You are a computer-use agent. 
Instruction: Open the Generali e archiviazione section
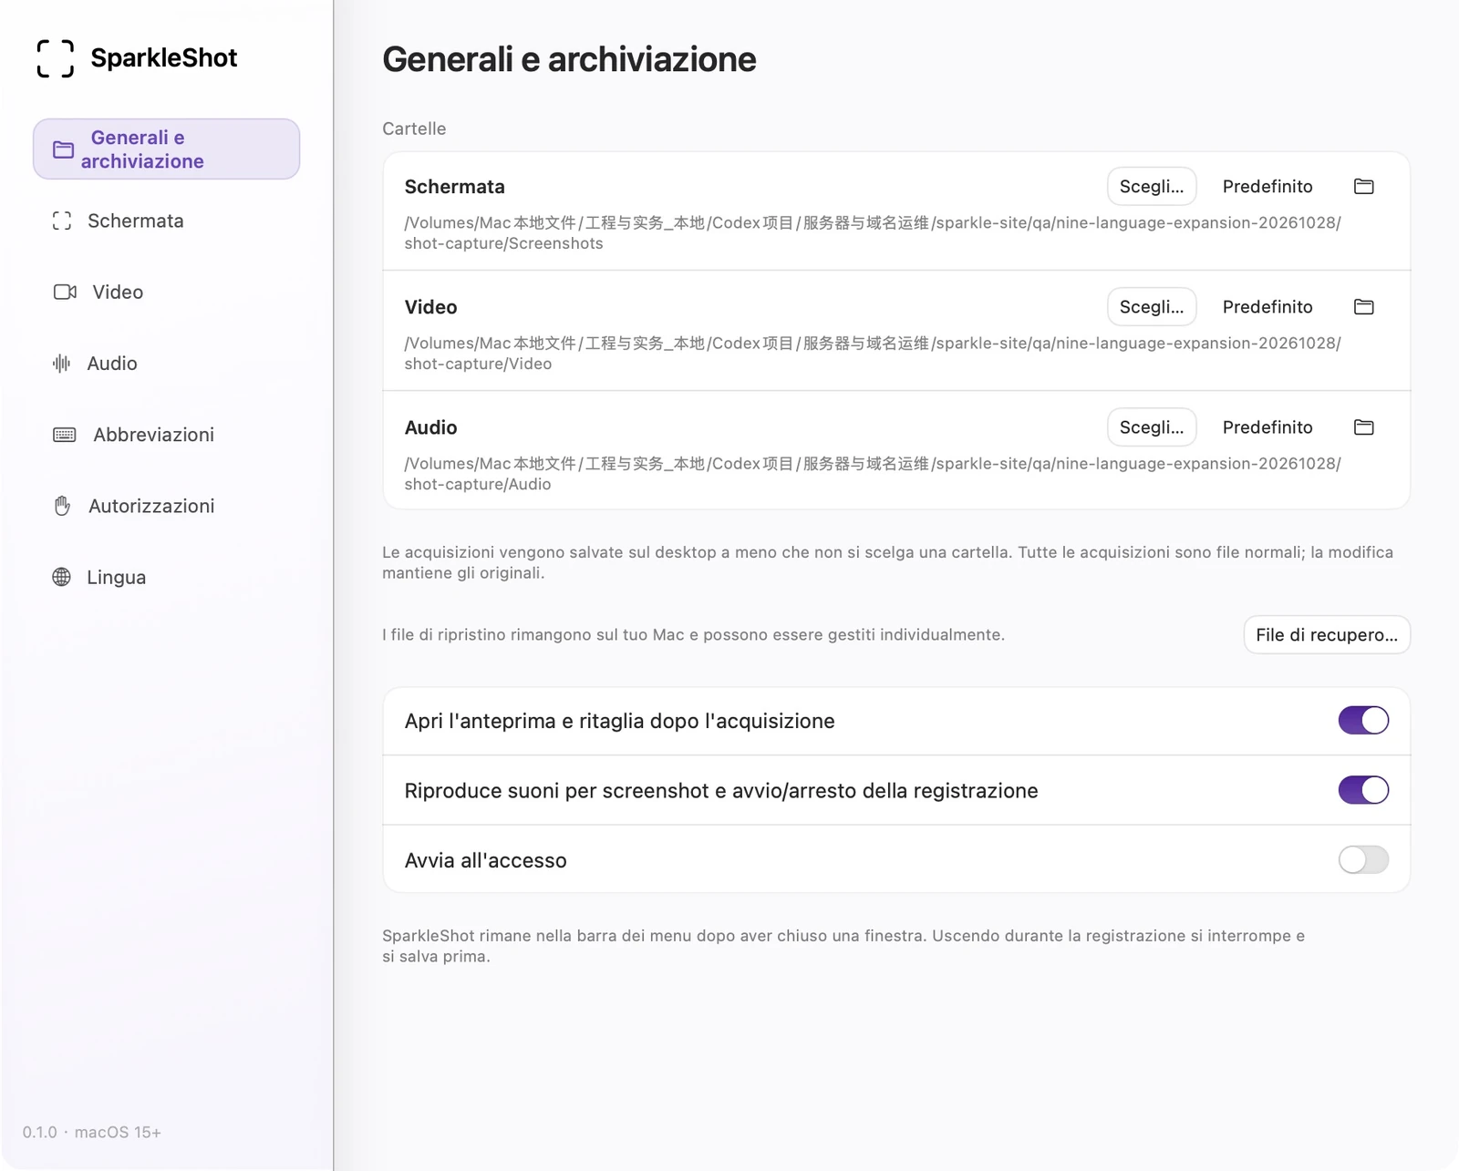(x=166, y=149)
